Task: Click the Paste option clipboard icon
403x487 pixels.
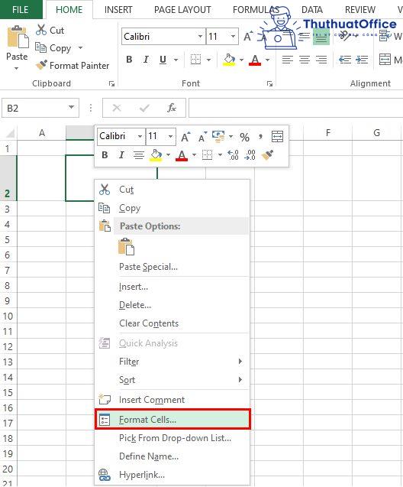Action: 126,247
